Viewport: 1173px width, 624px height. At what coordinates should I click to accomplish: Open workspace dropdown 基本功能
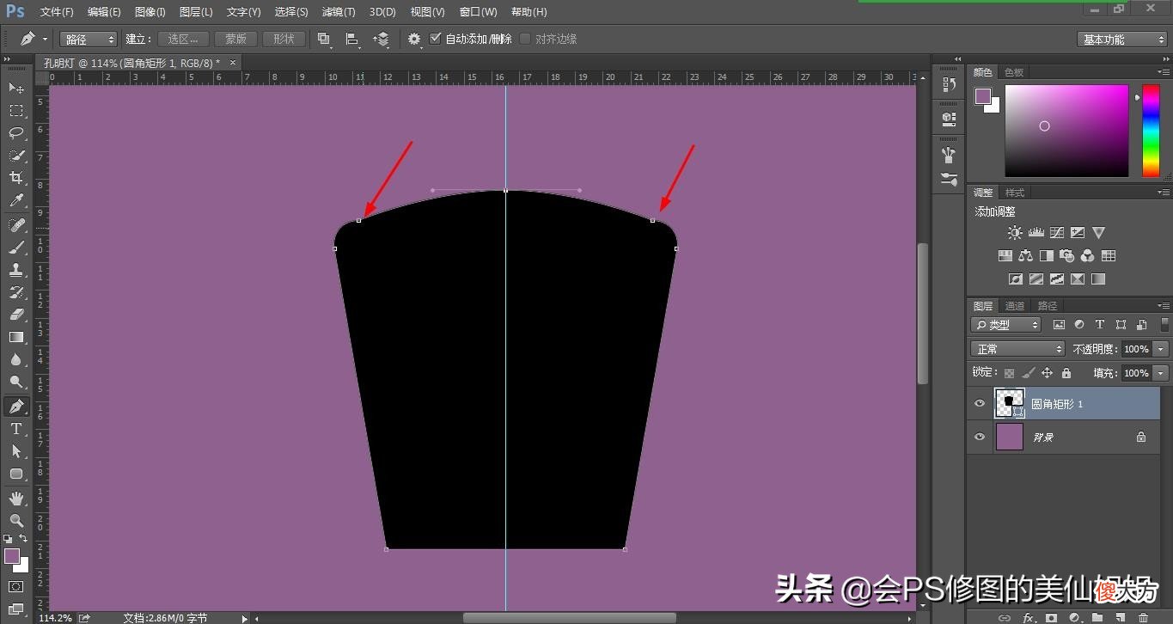tap(1121, 39)
